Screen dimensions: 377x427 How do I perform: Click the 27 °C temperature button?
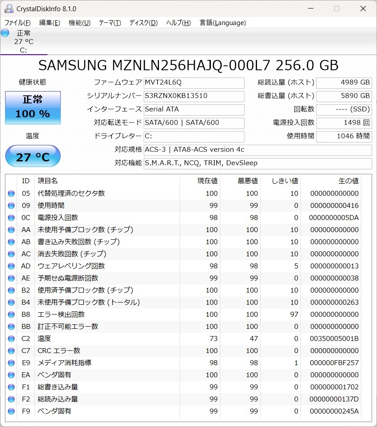[33, 157]
